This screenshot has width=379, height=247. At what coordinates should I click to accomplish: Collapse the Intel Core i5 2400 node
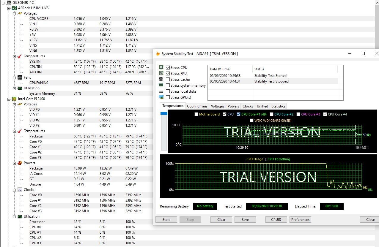(x=9, y=99)
